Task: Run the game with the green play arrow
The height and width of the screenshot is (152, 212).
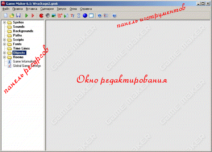Action: pyautogui.click(x=26, y=16)
